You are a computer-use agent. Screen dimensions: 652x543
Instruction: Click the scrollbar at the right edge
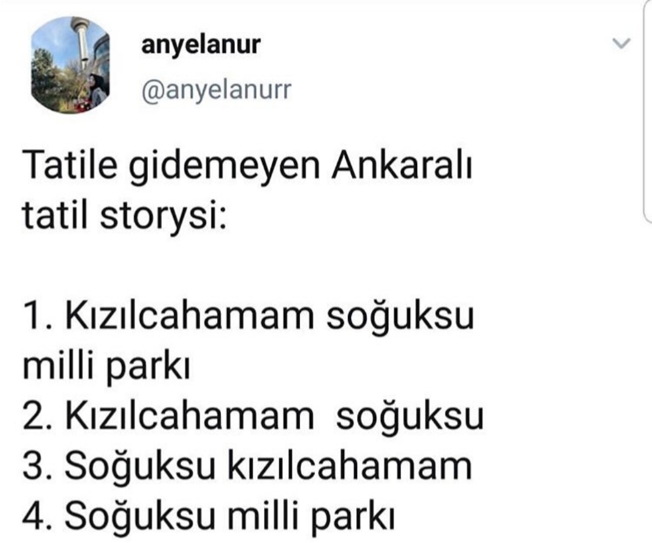point(647,112)
